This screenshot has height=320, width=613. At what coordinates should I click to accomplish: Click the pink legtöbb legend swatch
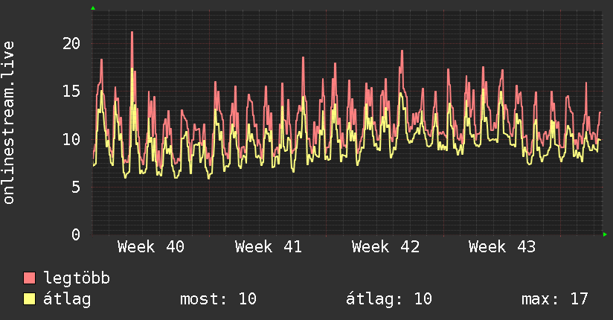pos(29,278)
